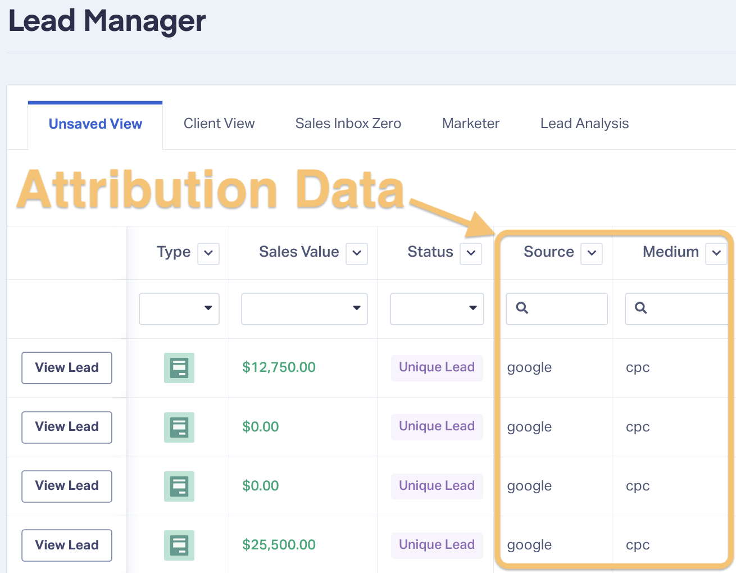Expand the Source column options chevron
The image size is (736, 573).
tap(592, 253)
